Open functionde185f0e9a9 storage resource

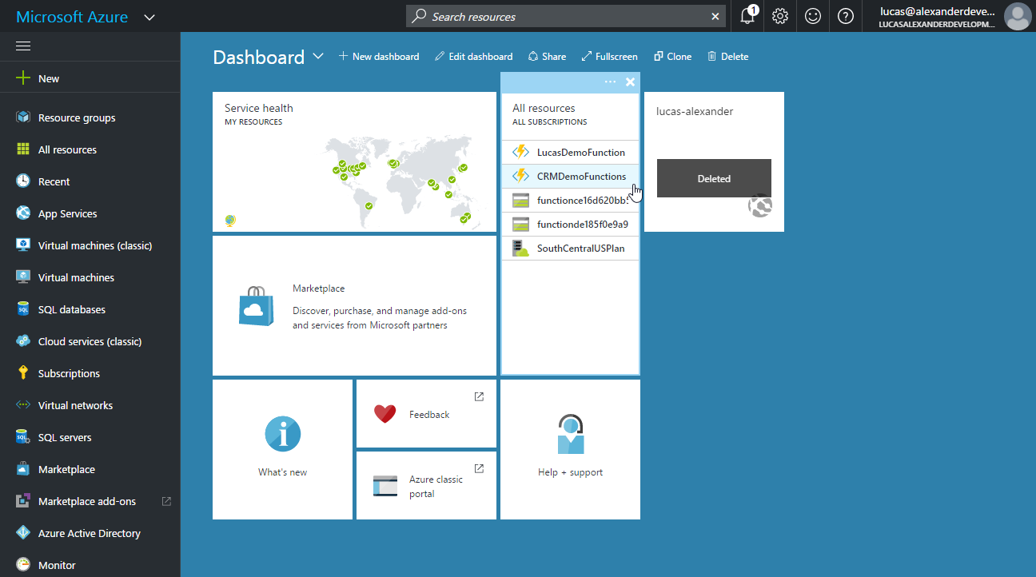click(x=570, y=224)
